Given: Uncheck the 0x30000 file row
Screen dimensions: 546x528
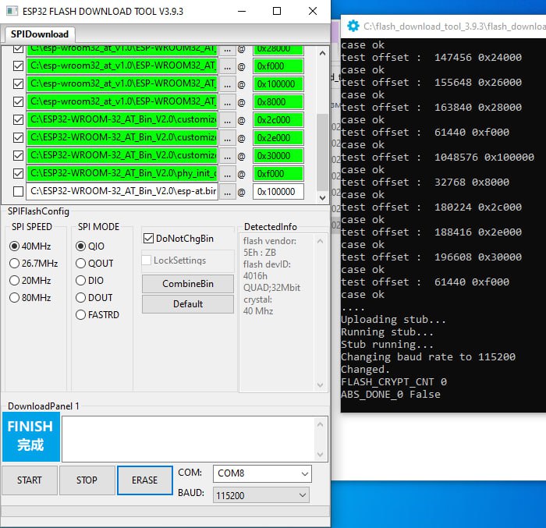Looking at the screenshot, I should [x=18, y=156].
